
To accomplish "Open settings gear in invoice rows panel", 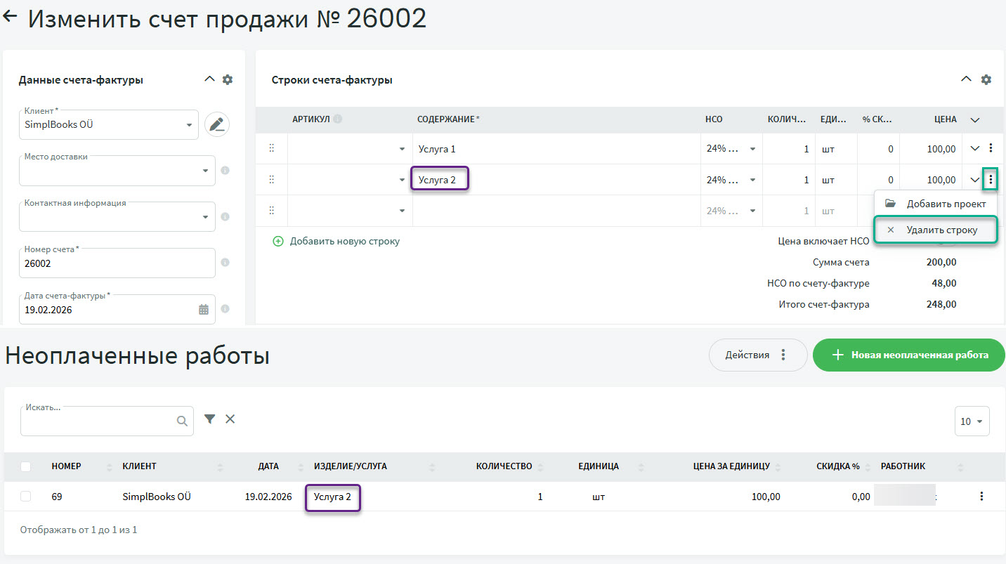I will (986, 80).
